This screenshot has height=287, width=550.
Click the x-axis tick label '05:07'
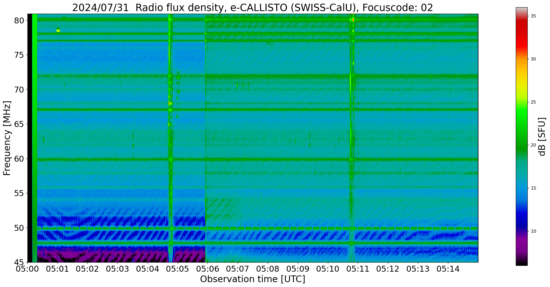pyautogui.click(x=238, y=269)
